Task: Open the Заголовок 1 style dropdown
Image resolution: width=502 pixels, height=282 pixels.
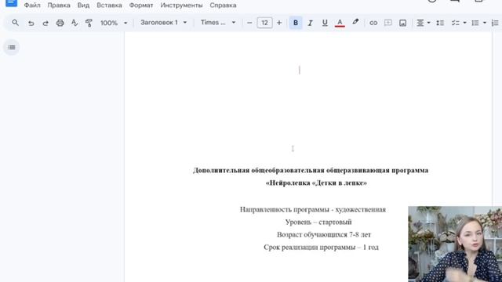Action: point(164,23)
